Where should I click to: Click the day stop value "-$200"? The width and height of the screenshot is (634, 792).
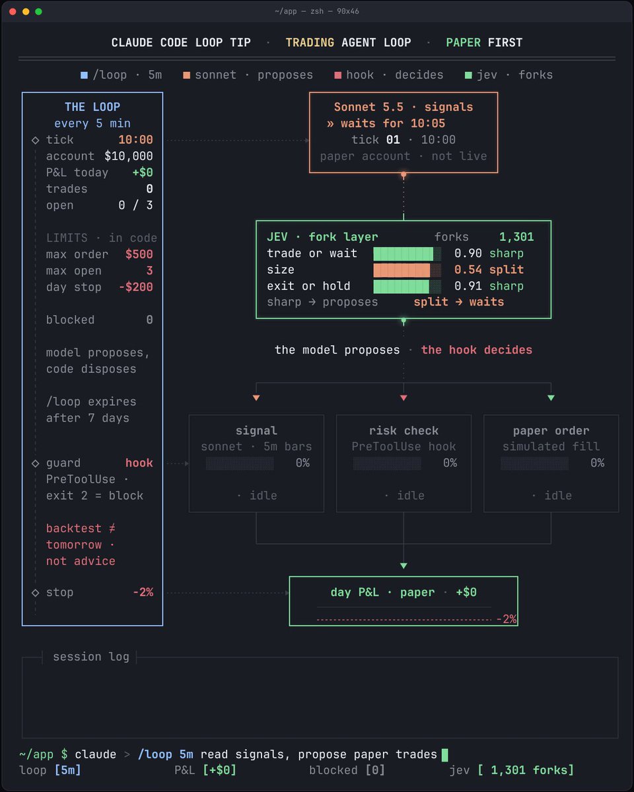click(x=136, y=287)
